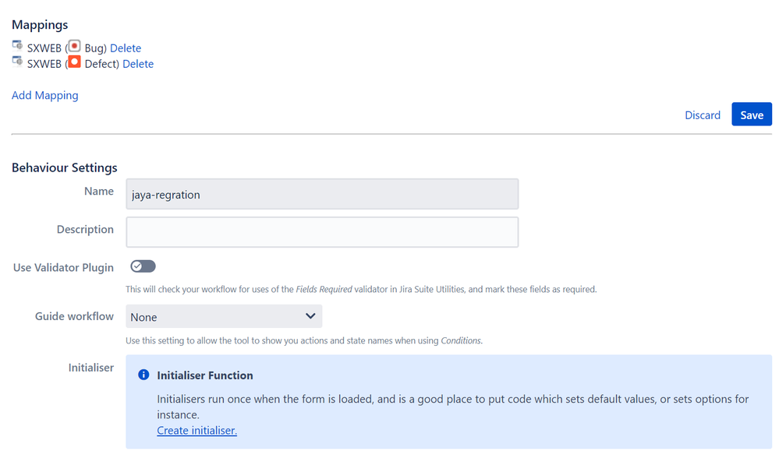The image size is (779, 458).
Task: Click the info icon in Initialiser Function panel
Action: 143,375
